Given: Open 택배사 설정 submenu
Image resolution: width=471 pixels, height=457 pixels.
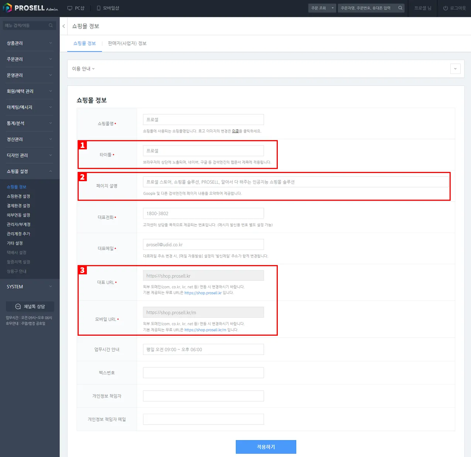Looking at the screenshot, I should (17, 253).
